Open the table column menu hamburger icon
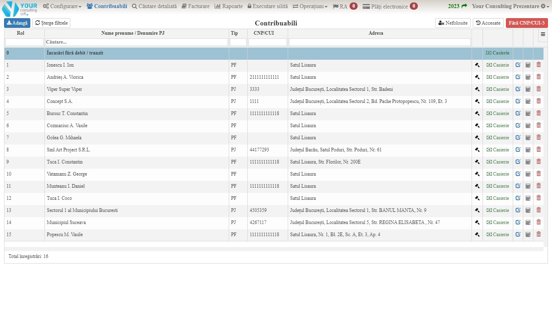This screenshot has width=552, height=310. (x=543, y=35)
